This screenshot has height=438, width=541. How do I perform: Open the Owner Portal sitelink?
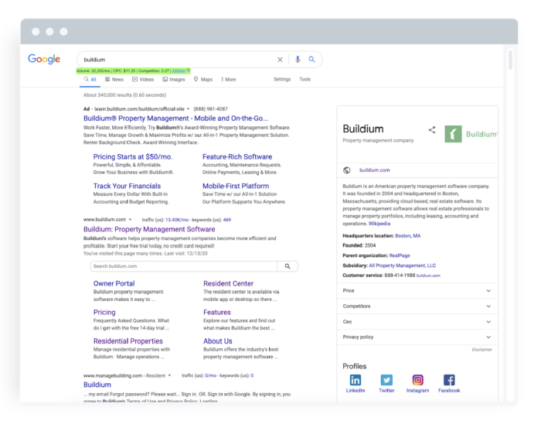[114, 283]
